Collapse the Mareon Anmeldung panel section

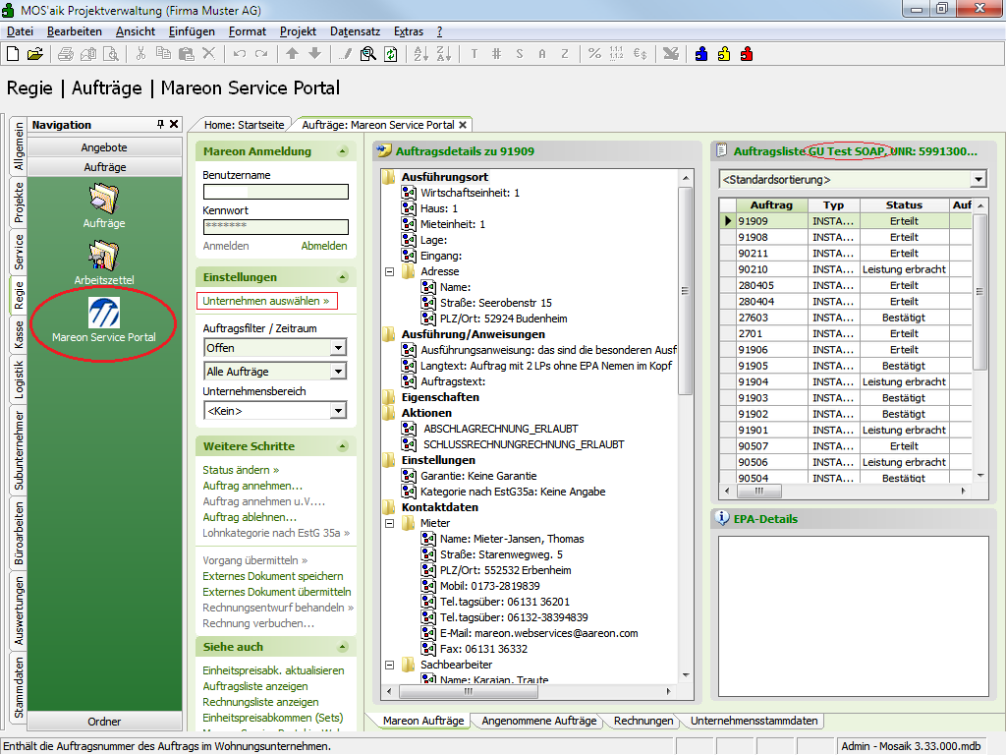coord(342,151)
